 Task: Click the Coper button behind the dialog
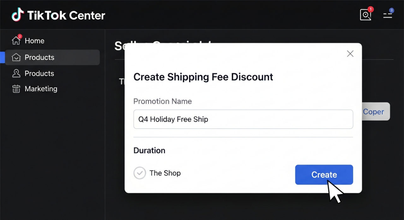376,112
